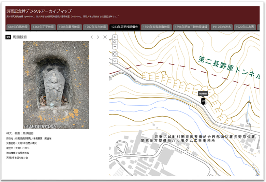Open the map search magnifier
Image resolution: width=266 pixels, height=182 pixels.
pyautogui.click(x=115, y=61)
